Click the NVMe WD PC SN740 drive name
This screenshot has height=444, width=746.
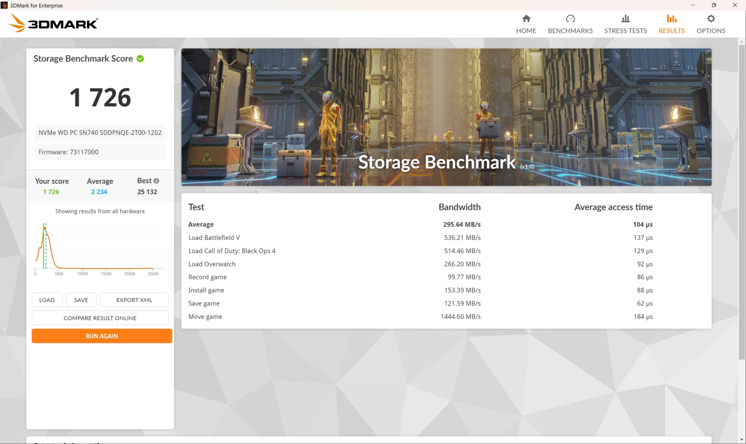[100, 132]
